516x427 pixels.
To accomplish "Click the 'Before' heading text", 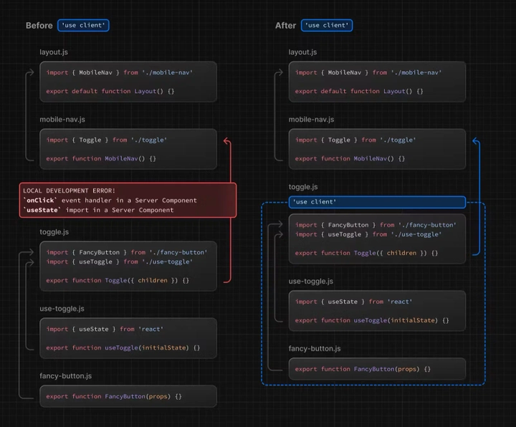I will coord(39,25).
